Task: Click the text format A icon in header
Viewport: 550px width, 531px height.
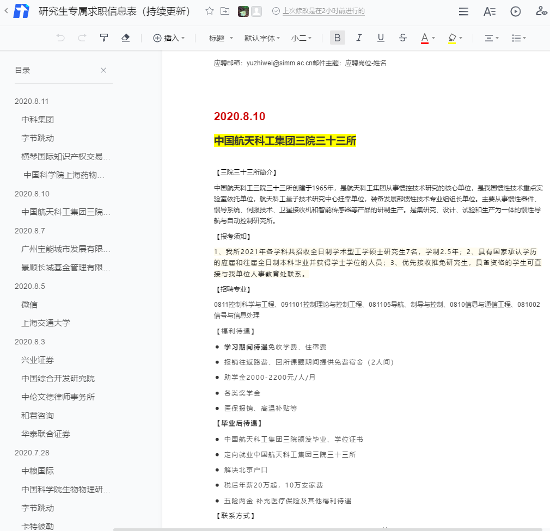Action: 490,11
